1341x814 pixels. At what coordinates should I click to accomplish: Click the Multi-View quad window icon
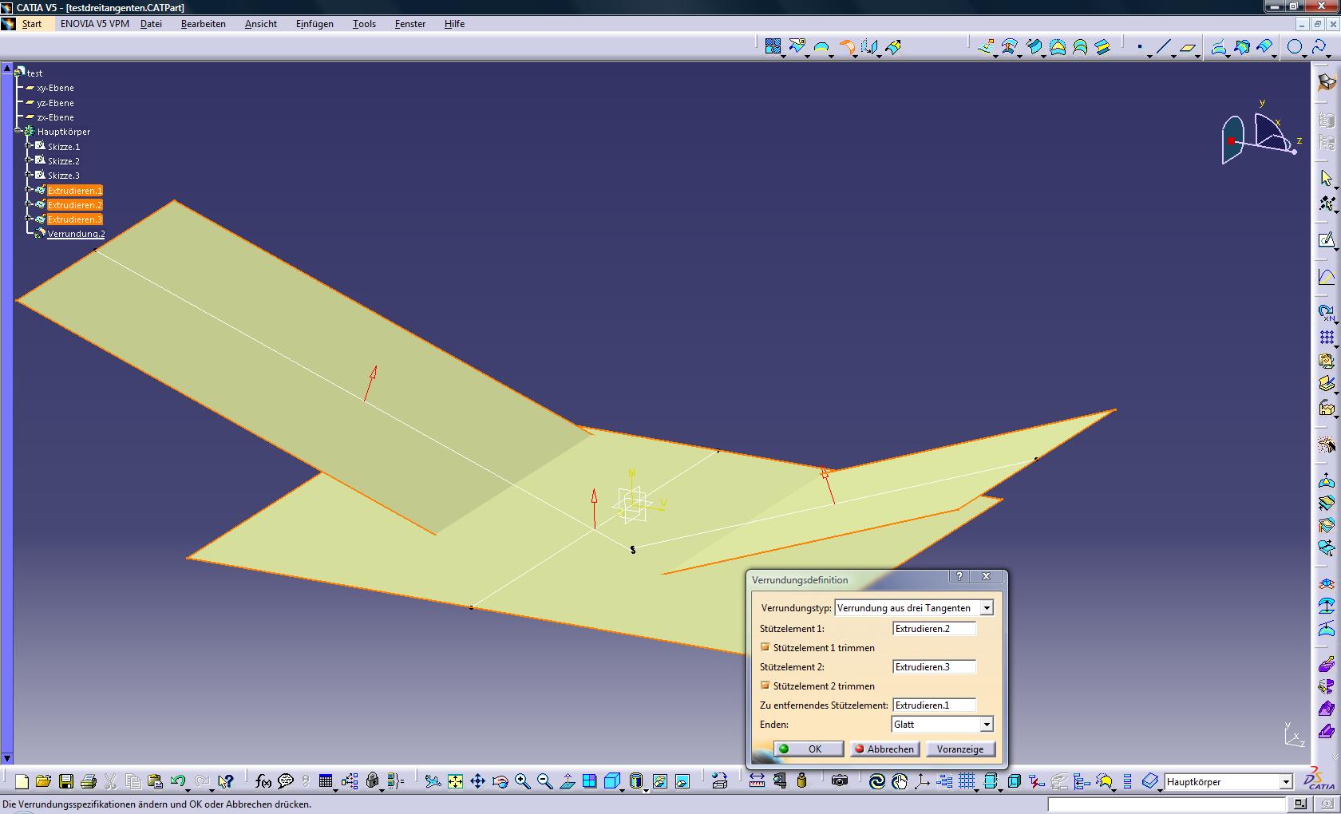(x=589, y=782)
